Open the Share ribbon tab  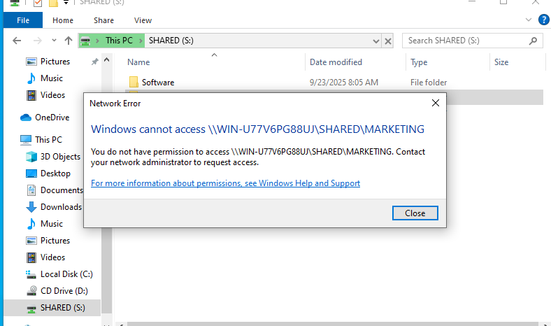point(103,21)
